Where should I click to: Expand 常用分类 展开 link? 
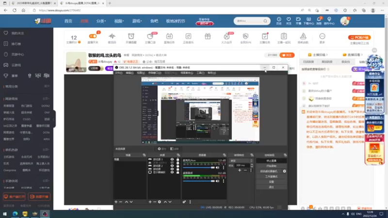pos(47,86)
